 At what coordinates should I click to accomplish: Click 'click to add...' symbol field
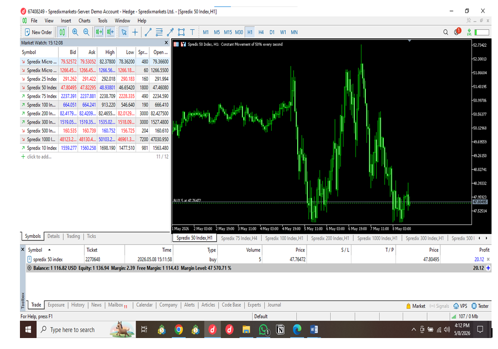pos(39,157)
